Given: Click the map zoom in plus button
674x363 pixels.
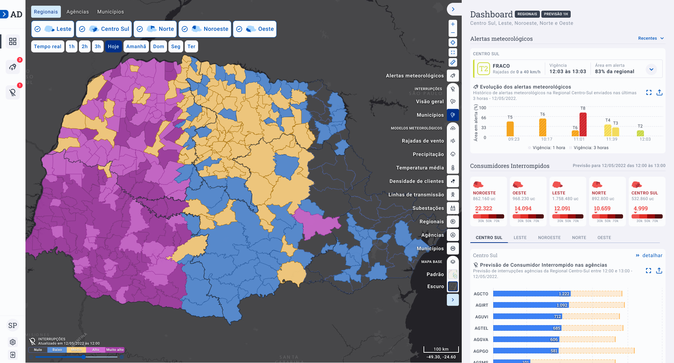Looking at the screenshot, I should [x=453, y=24].
